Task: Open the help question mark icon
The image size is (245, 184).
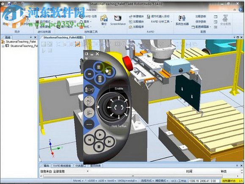Action: click(x=240, y=10)
